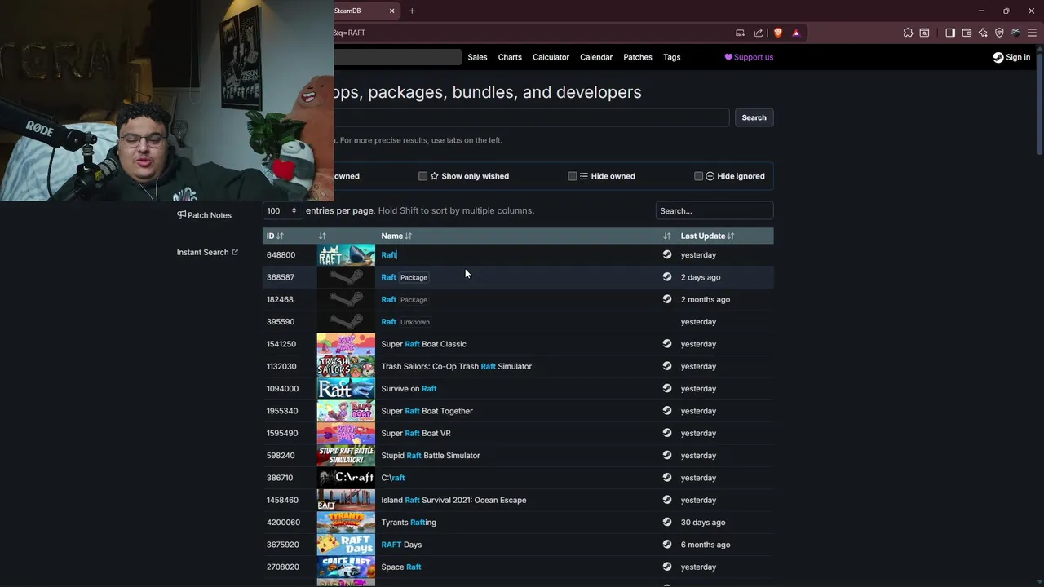Click the browser profile avatar icon
Image resolution: width=1044 pixels, height=587 pixels.
tap(1015, 33)
